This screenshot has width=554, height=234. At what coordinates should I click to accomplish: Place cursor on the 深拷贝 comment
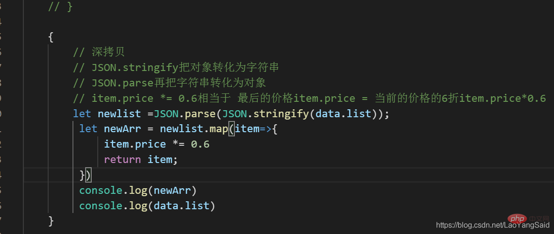(x=99, y=52)
